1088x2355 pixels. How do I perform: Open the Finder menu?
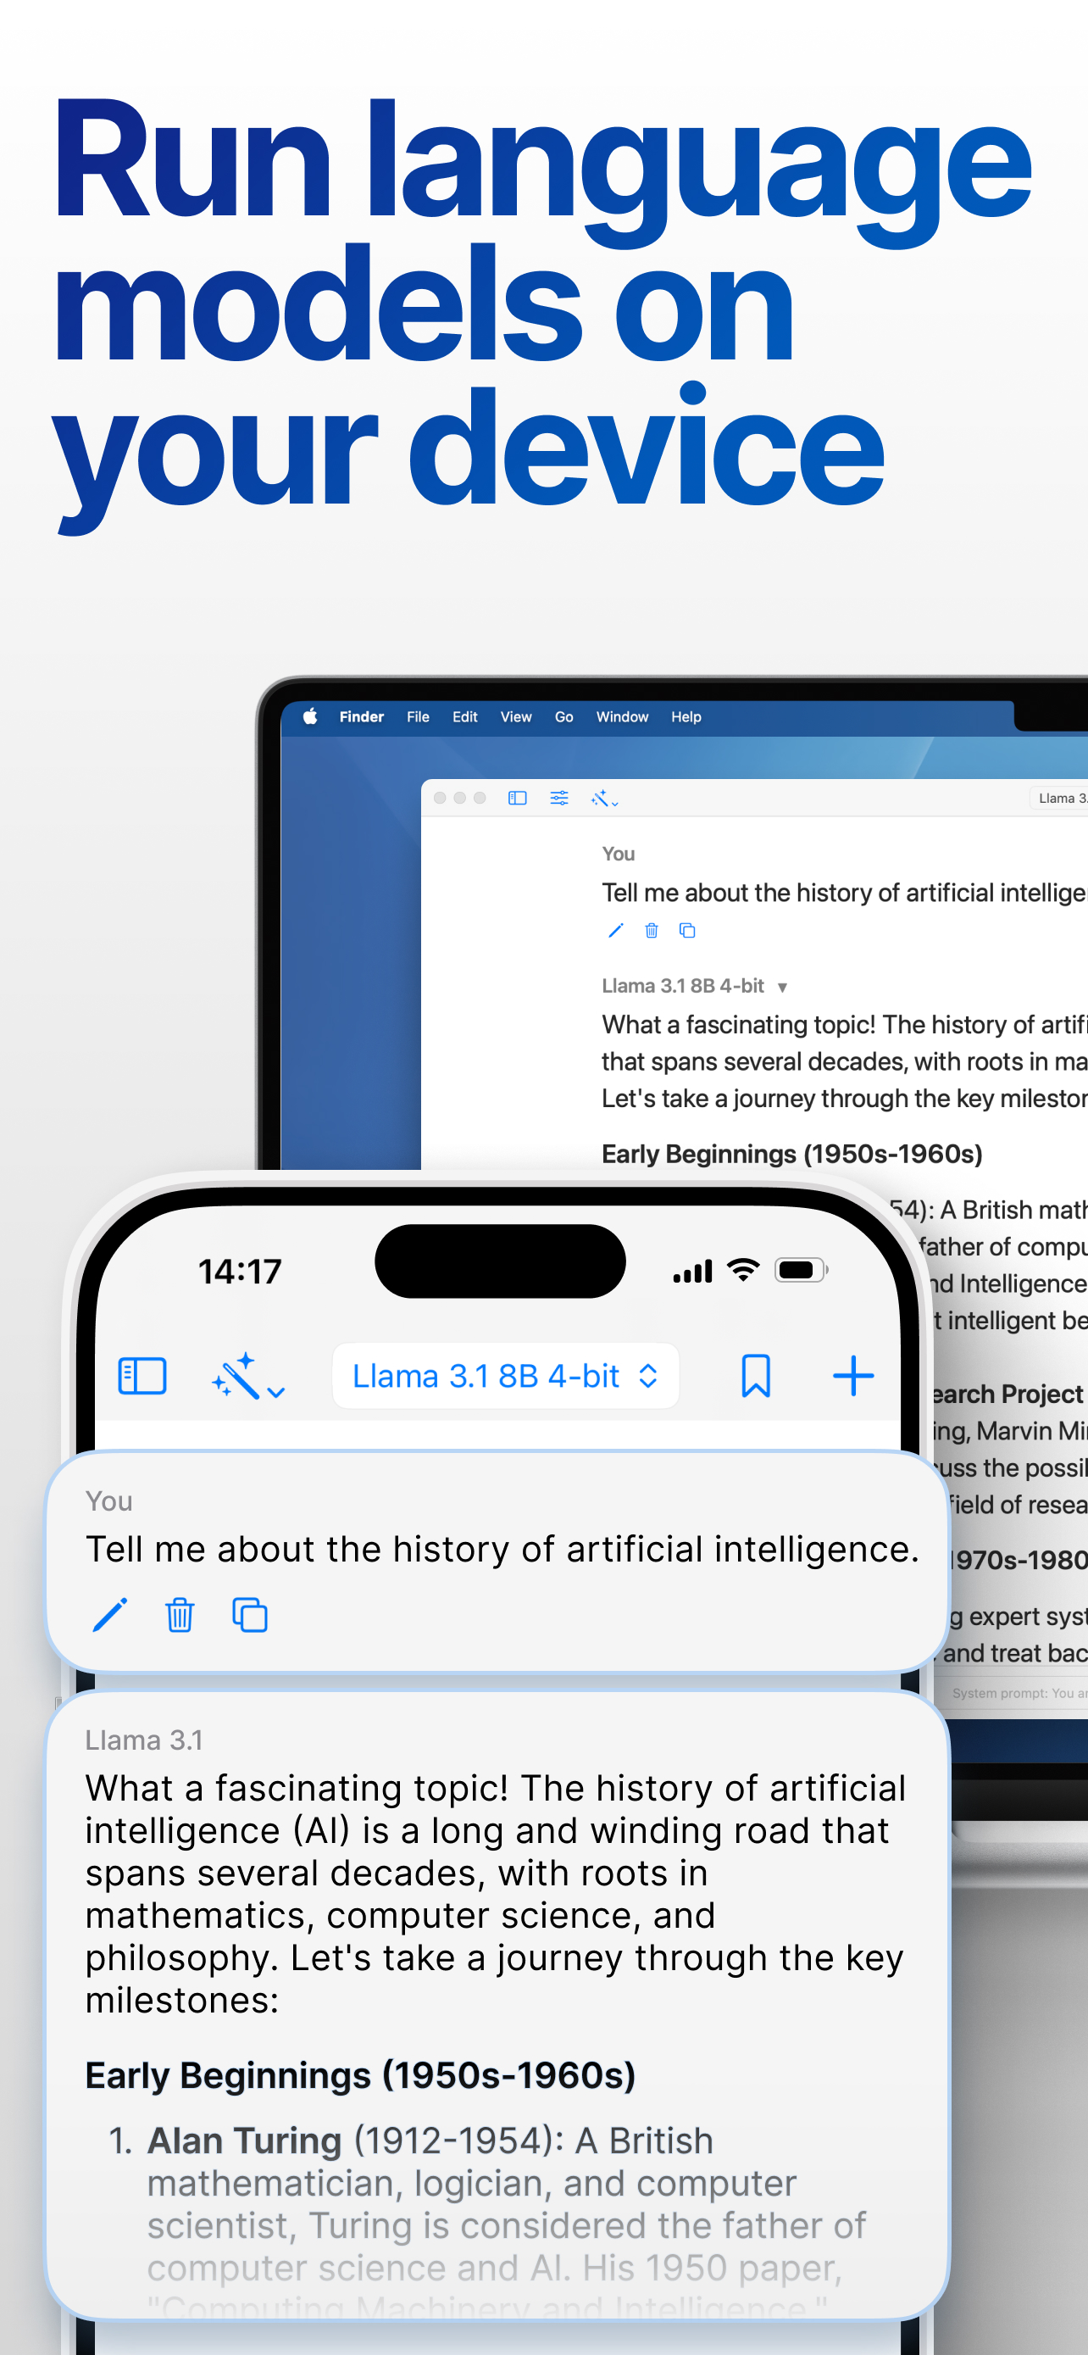(x=362, y=716)
